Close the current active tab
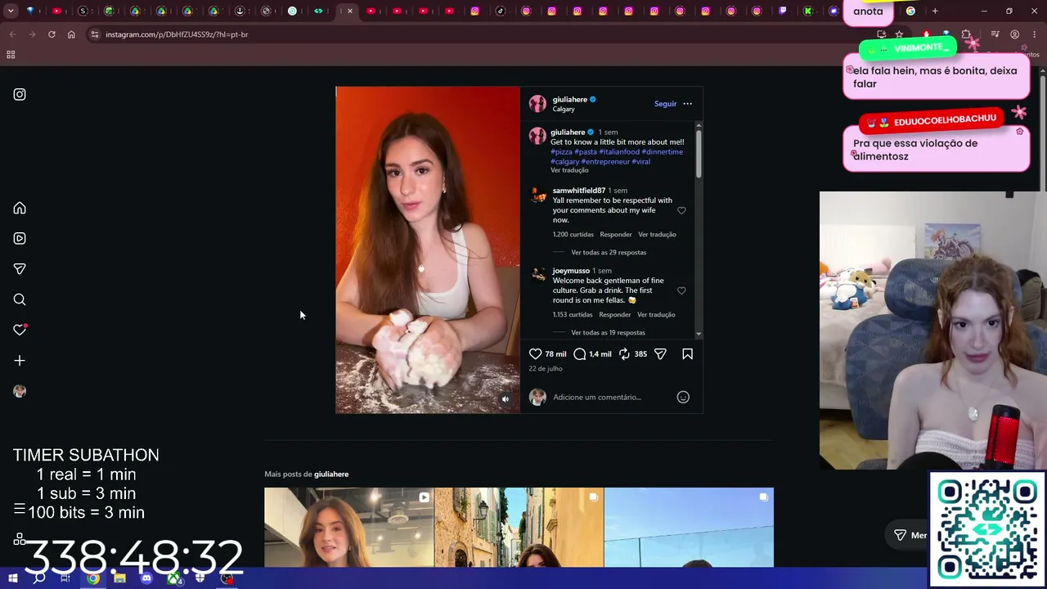 click(349, 11)
